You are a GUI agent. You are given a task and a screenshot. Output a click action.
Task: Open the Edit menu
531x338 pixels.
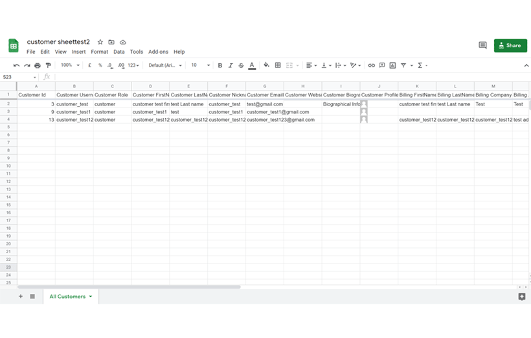tap(45, 52)
